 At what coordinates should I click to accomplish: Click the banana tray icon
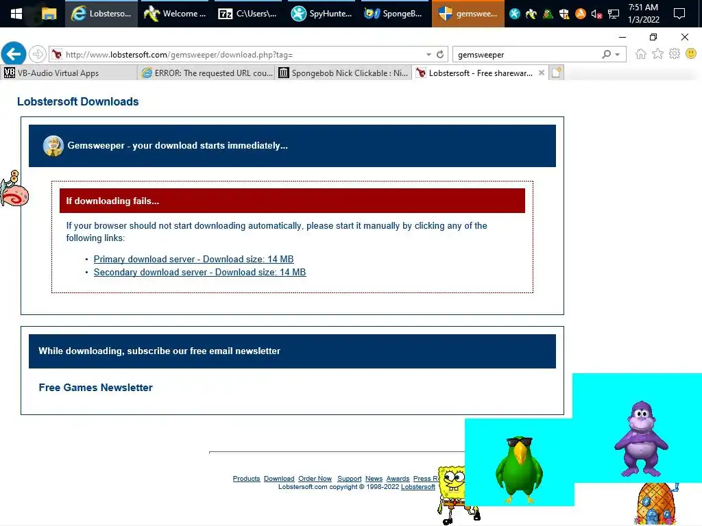[531, 14]
